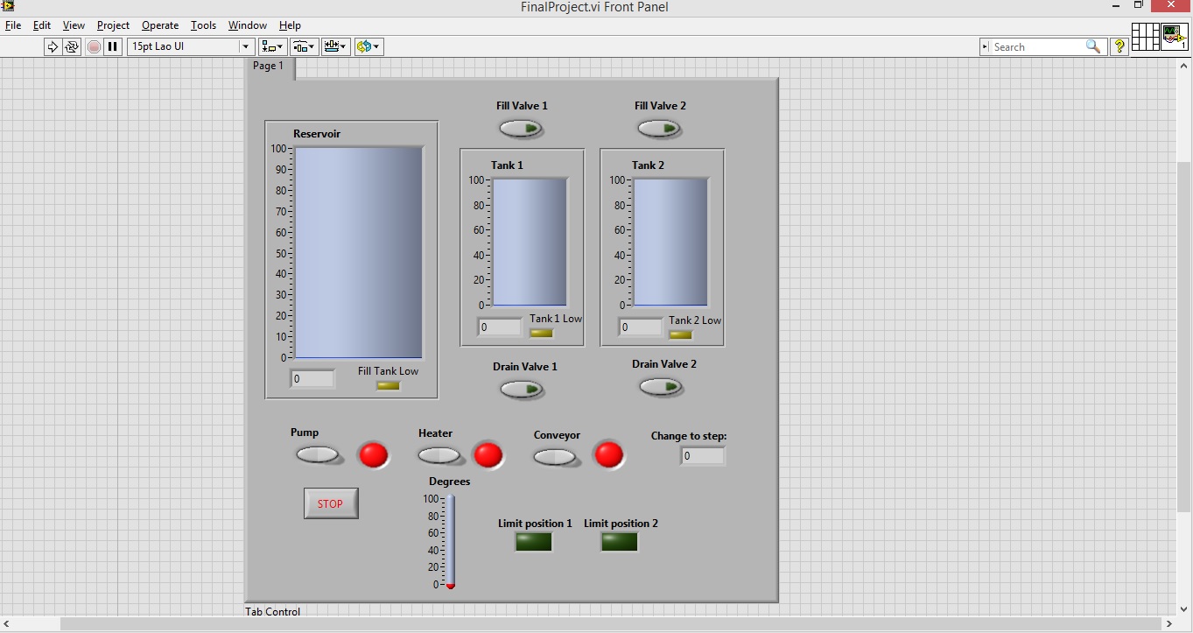The height and width of the screenshot is (633, 1193).
Task: Expand the Distribute Objects dropdown
Action: pos(304,47)
